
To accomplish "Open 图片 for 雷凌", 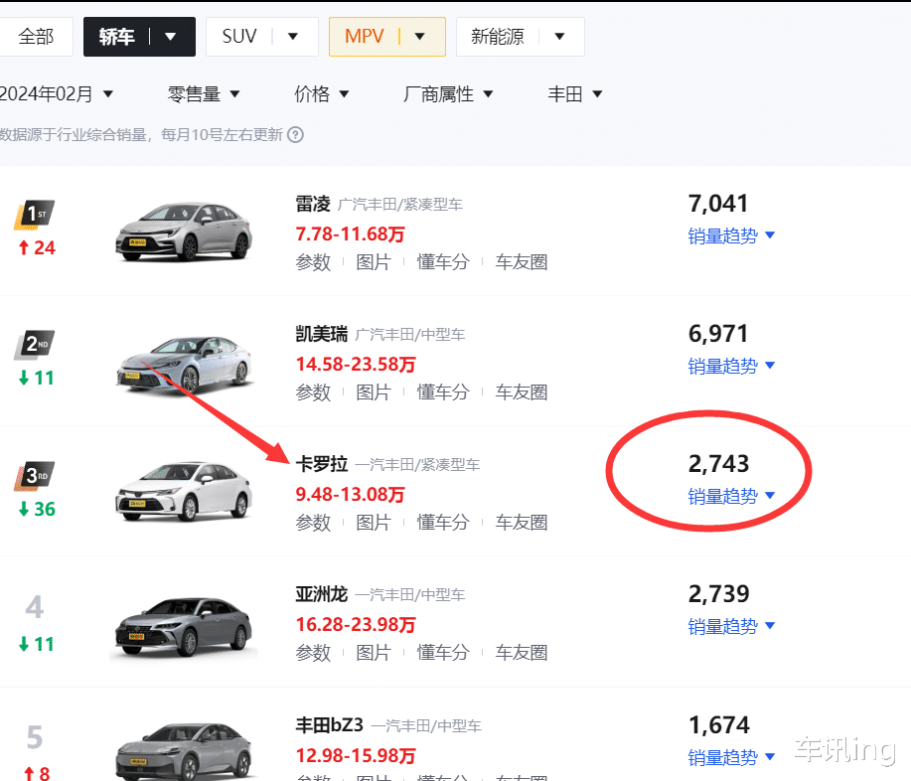I will pos(373,262).
